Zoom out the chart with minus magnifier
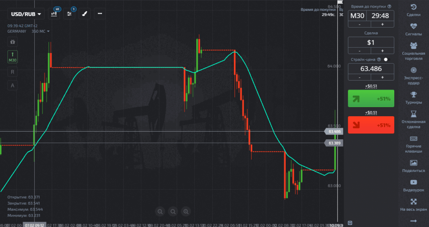The height and width of the screenshot is (227, 429). (x=160, y=212)
